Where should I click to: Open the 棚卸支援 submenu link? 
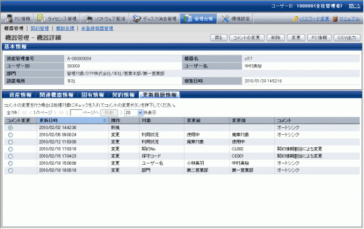click(x=65, y=28)
